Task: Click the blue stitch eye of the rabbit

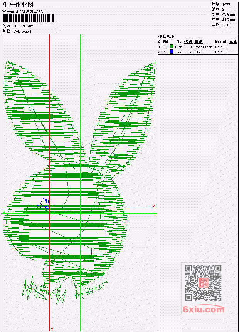Action: [44, 204]
